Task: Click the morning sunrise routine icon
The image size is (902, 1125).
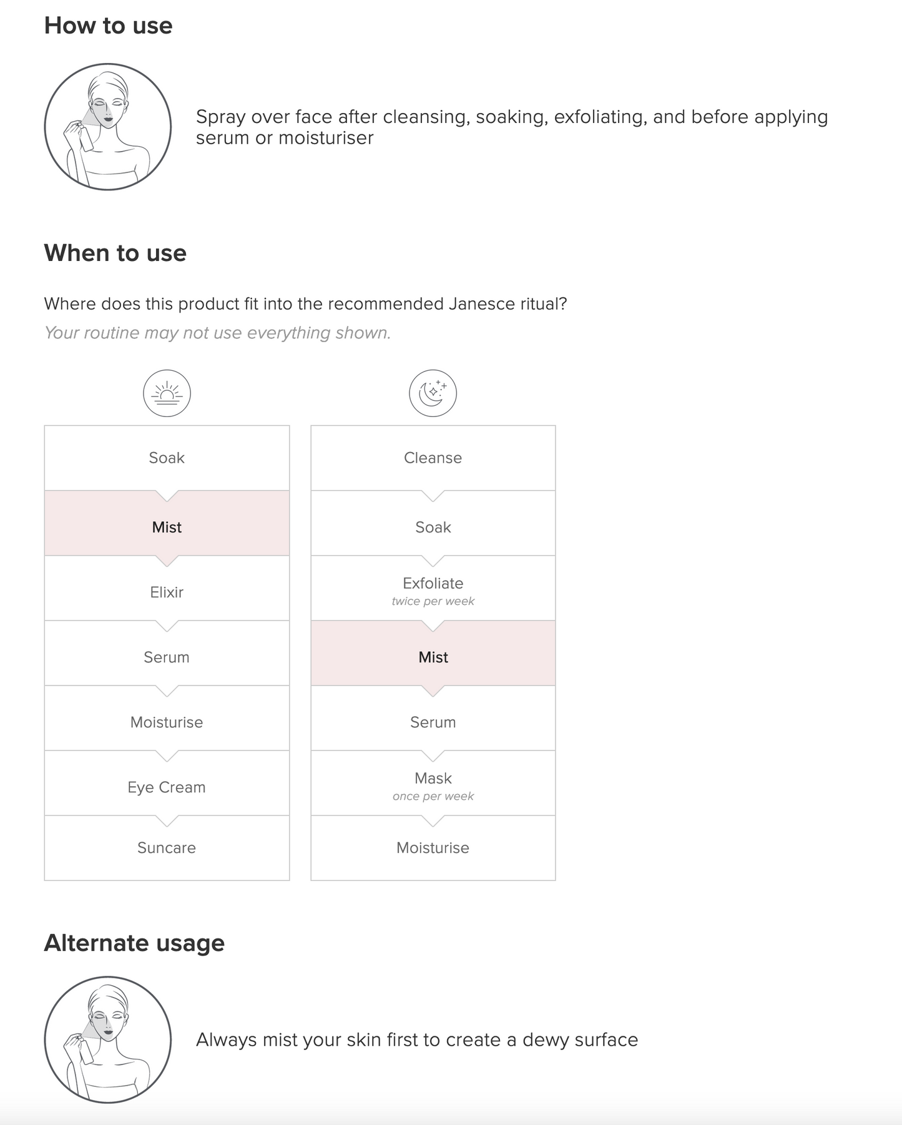Action: 167,393
